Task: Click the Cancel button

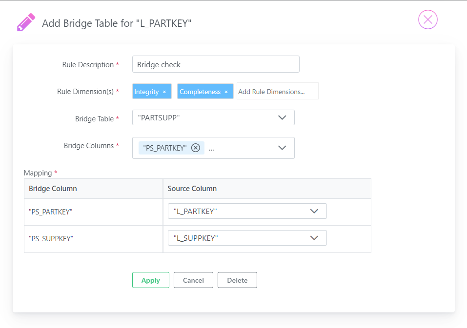Action: [193, 280]
